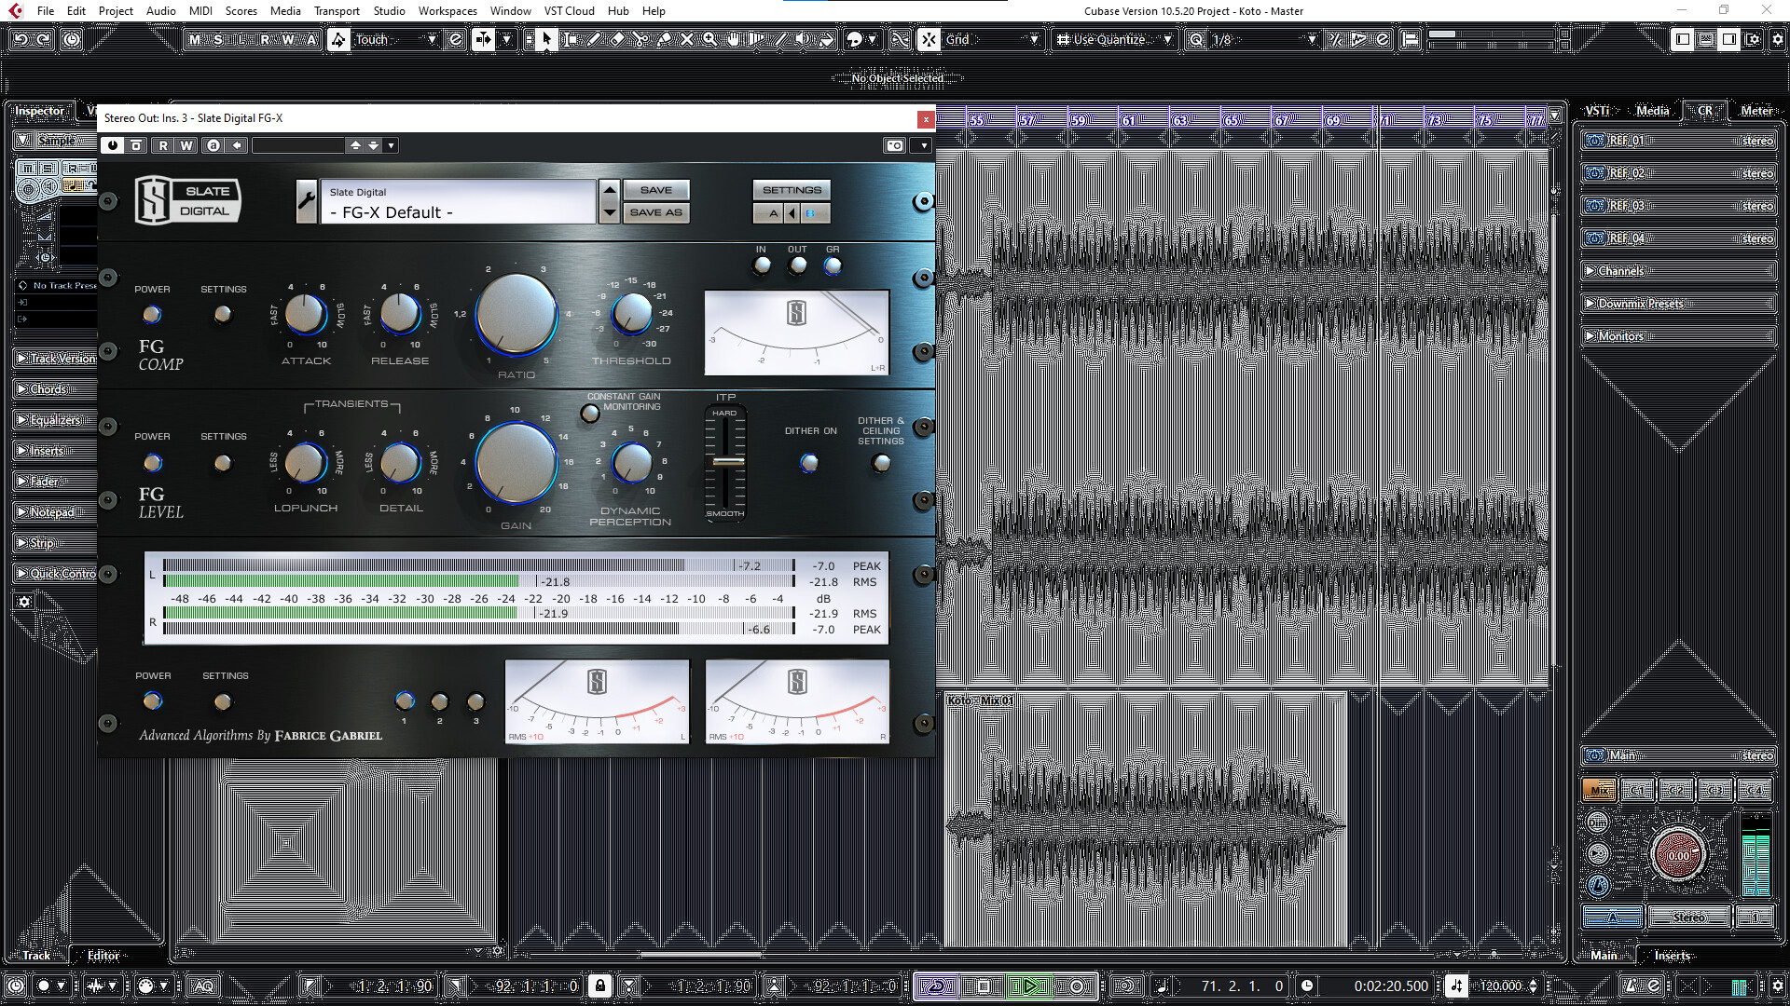This screenshot has width=1790, height=1006.
Task: Redo action in Cubase toolbar
Action: pos(44,39)
